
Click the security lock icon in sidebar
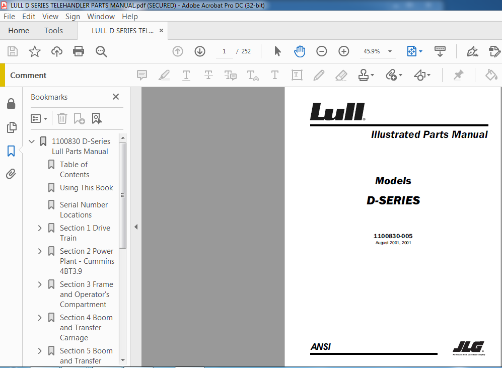point(11,104)
